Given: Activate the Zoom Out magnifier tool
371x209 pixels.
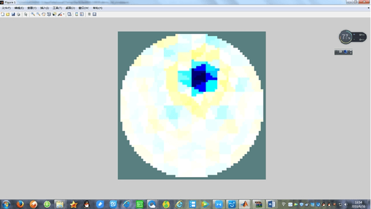Looking at the screenshot, I should pyautogui.click(x=38, y=15).
